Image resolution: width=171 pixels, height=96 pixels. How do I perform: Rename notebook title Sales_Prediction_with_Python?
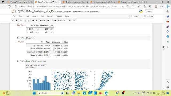pyautogui.click(x=42, y=11)
